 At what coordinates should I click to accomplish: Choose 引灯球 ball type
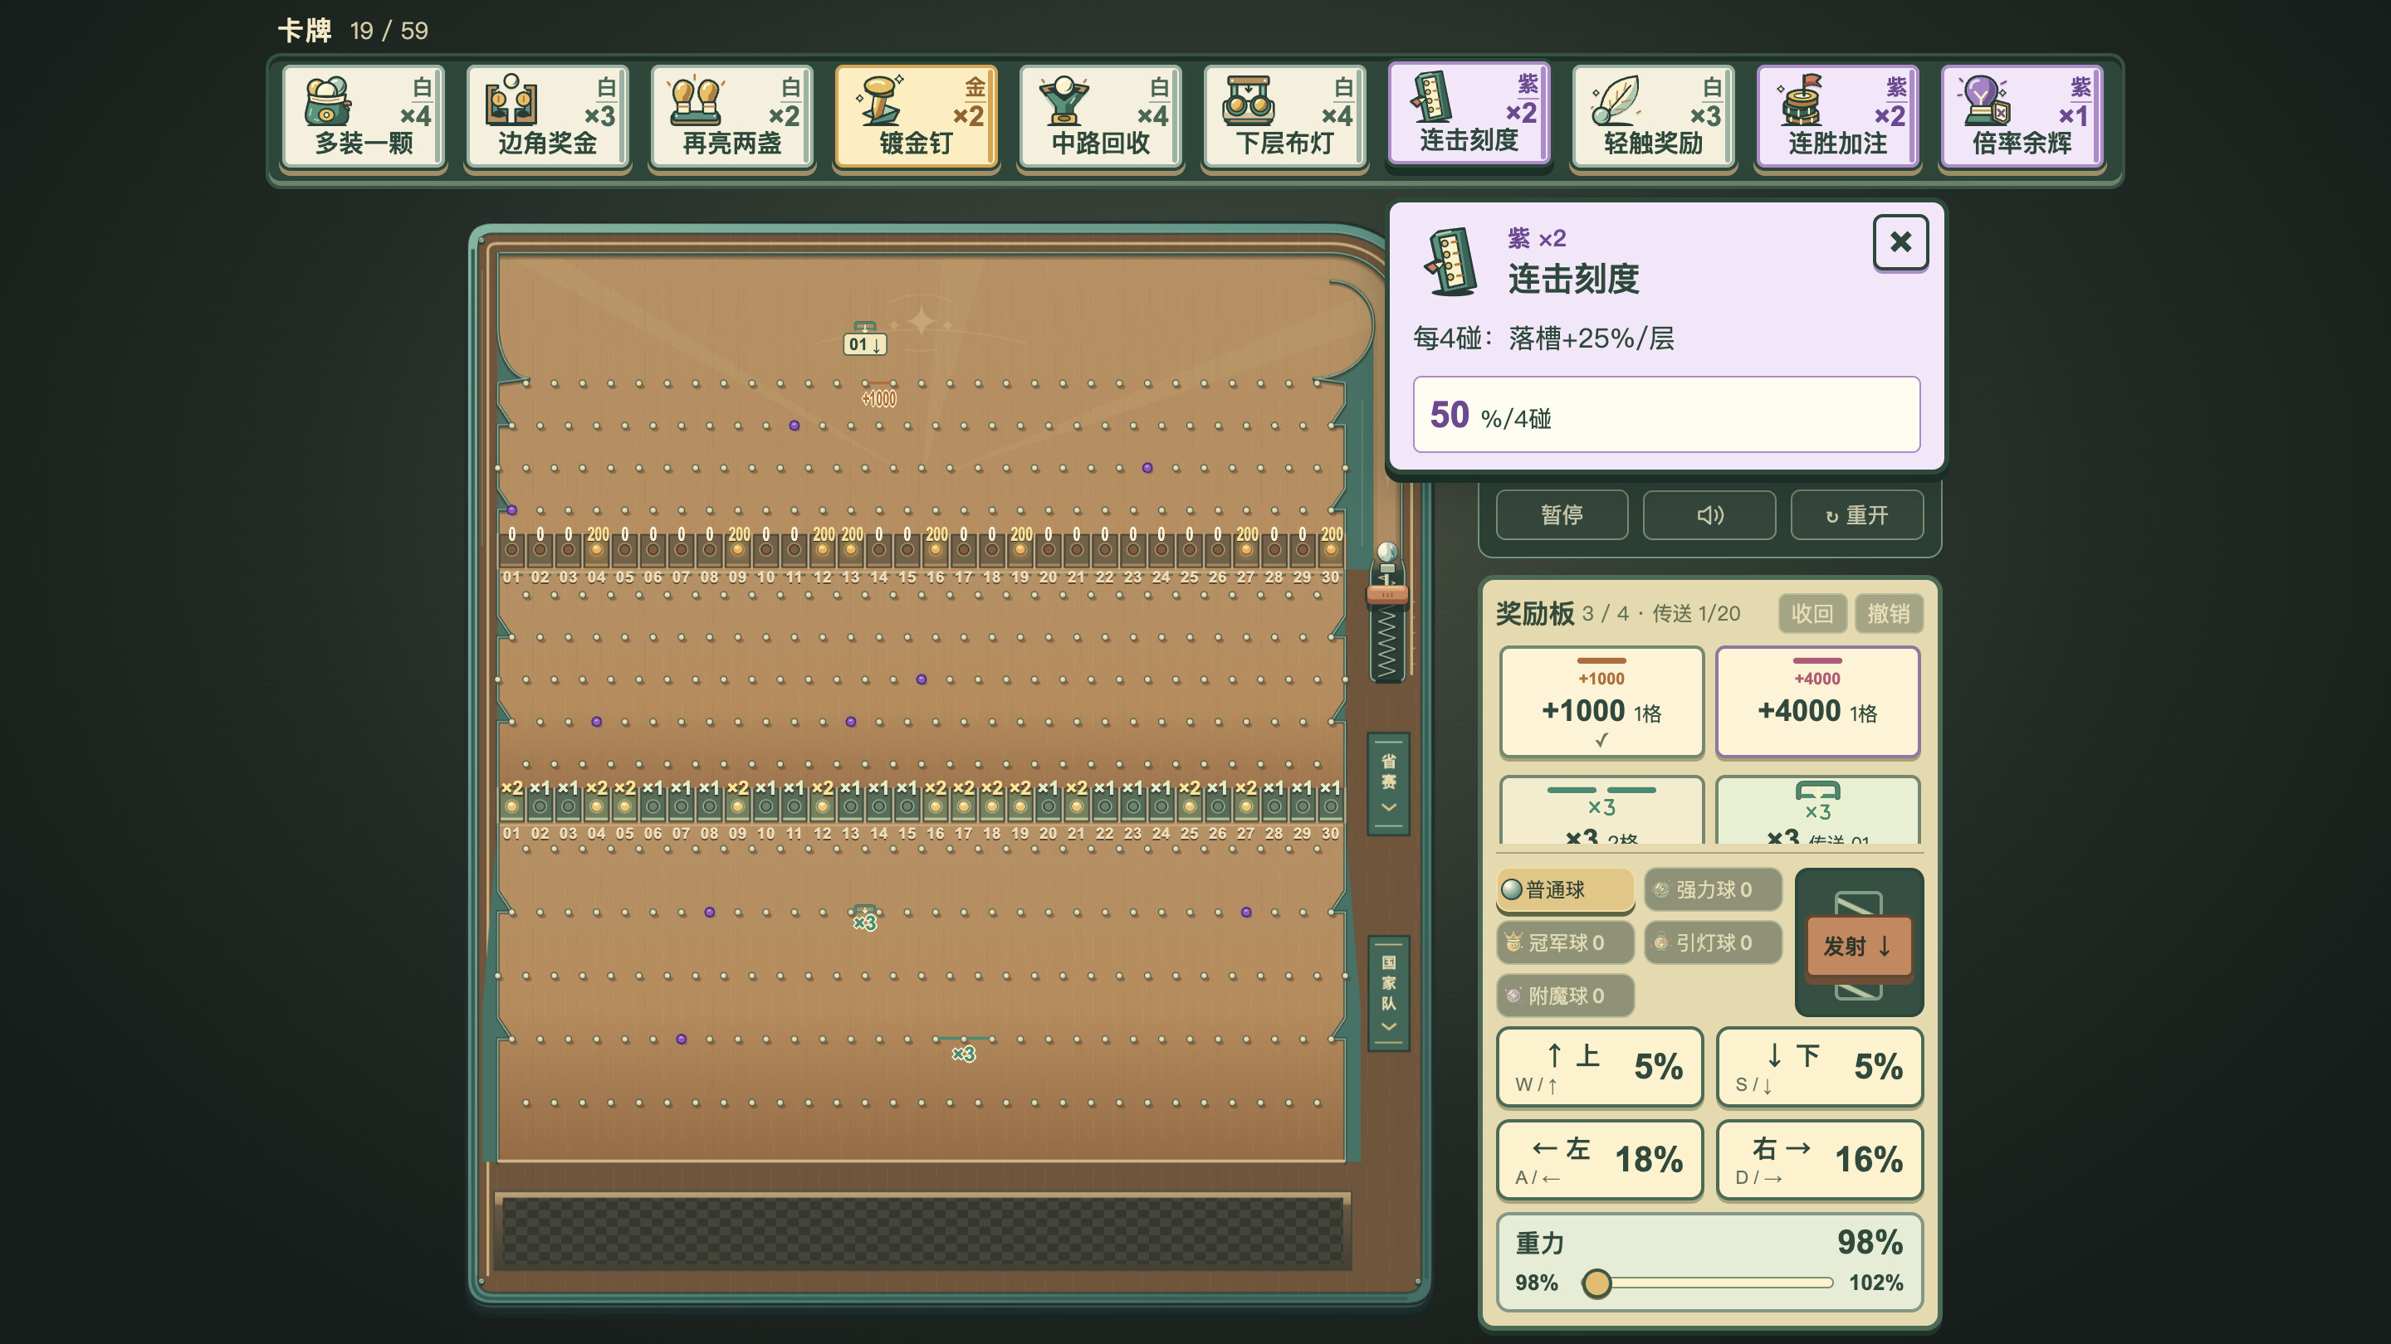pyautogui.click(x=1713, y=942)
